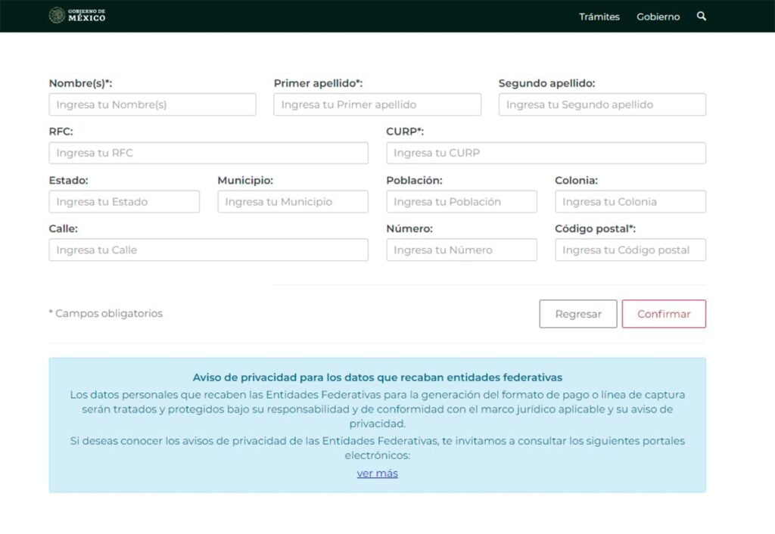The image size is (775, 534).
Task: Click into the Calle field
Action: coord(208,250)
